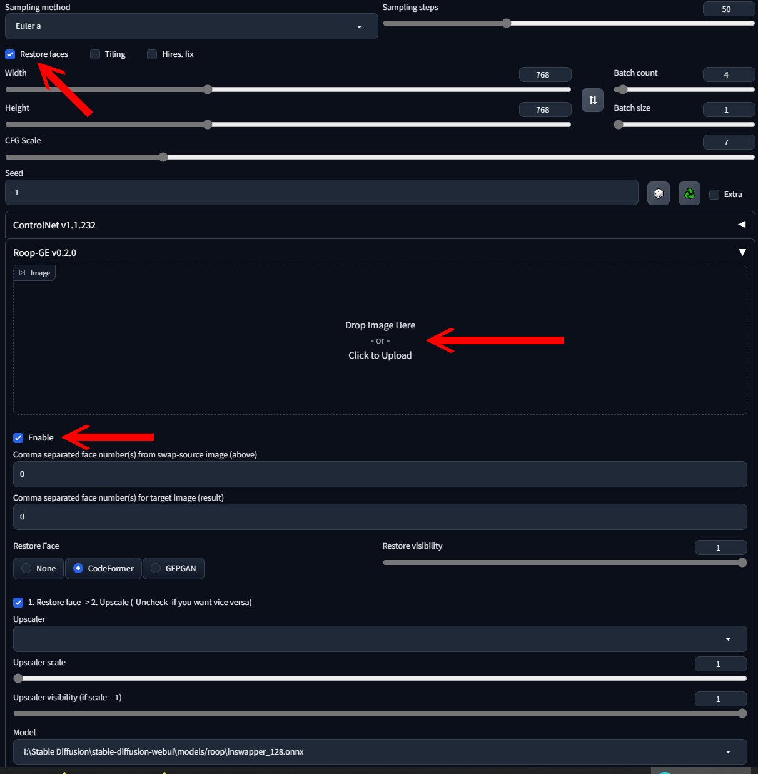This screenshot has height=774, width=758.
Task: Click the swap width and height icon
Action: [592, 100]
